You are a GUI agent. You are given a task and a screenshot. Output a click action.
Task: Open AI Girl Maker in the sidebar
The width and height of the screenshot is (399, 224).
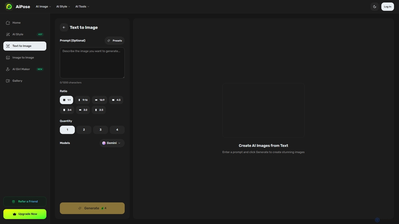click(x=25, y=69)
